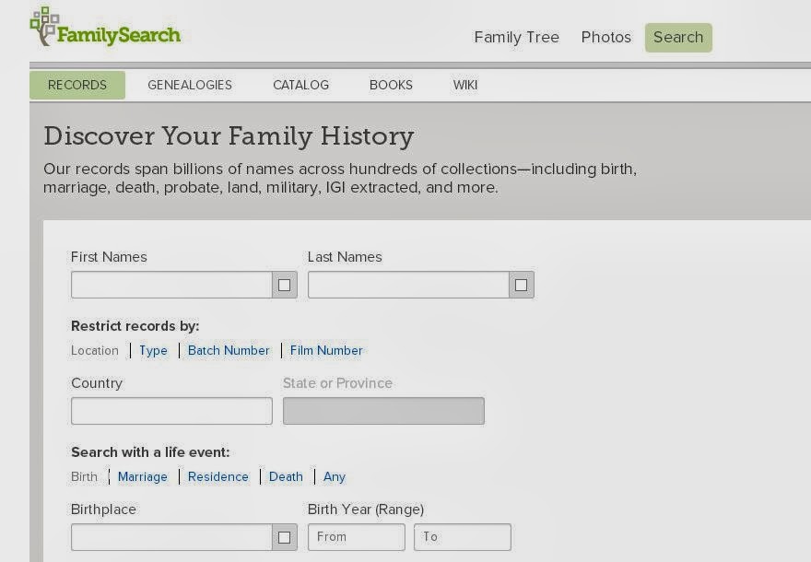Tick the Last Names exact-match checkbox
The width and height of the screenshot is (811, 562).
521,285
